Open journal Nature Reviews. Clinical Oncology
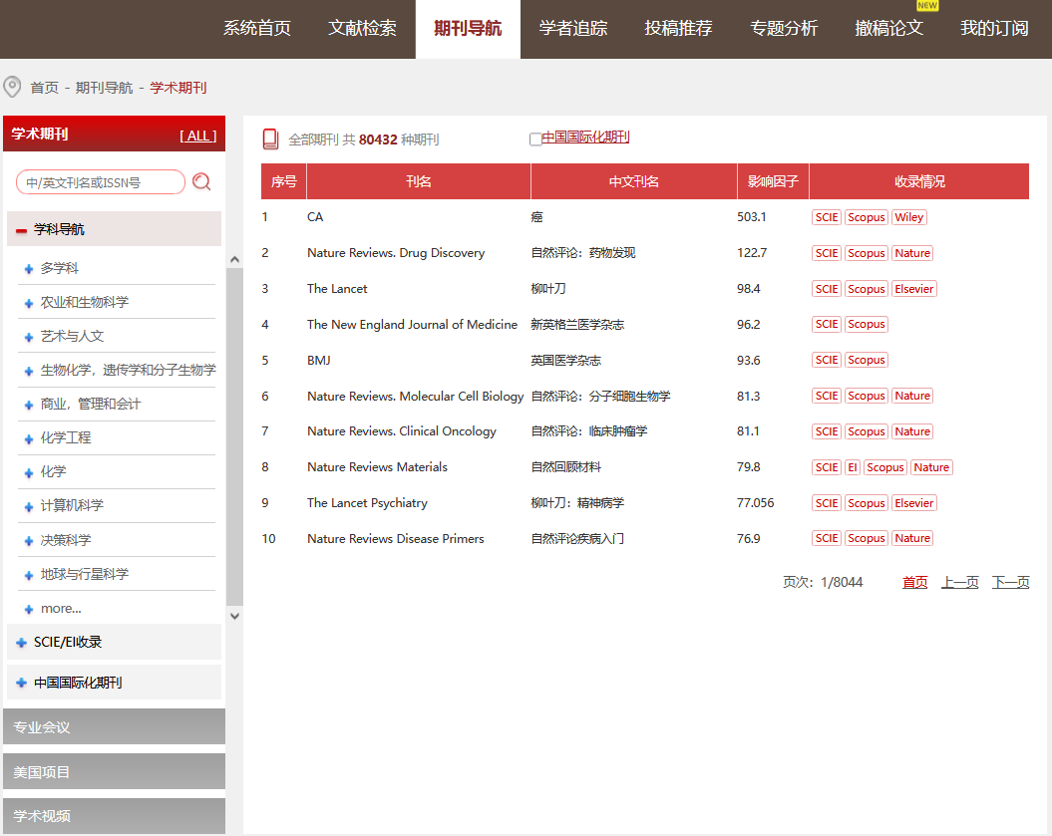This screenshot has width=1052, height=836. click(x=402, y=431)
